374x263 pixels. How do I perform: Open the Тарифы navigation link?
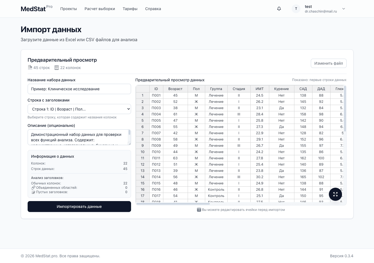[x=130, y=9]
